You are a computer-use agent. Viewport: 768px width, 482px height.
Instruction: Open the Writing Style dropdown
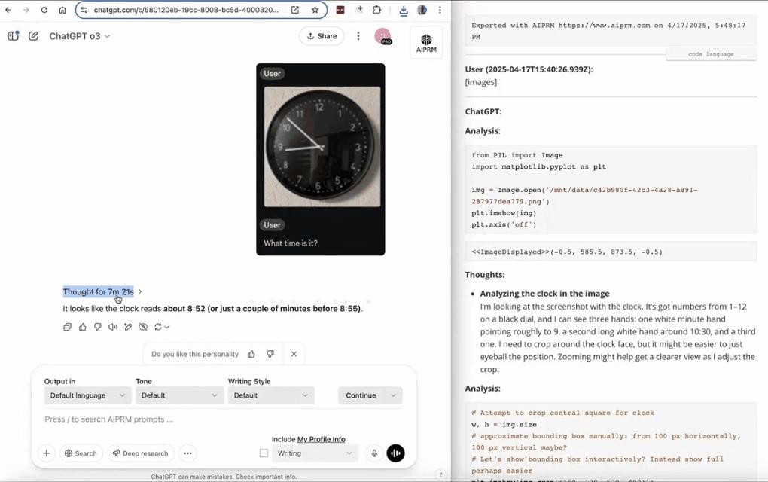[x=271, y=395]
